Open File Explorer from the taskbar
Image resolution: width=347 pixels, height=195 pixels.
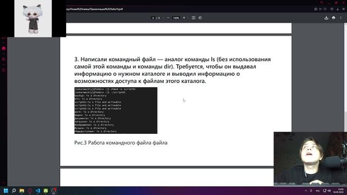[22, 191]
